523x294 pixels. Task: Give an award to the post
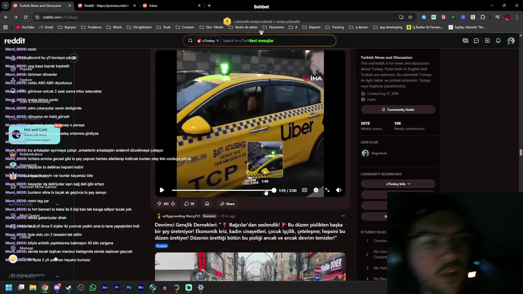(x=207, y=204)
